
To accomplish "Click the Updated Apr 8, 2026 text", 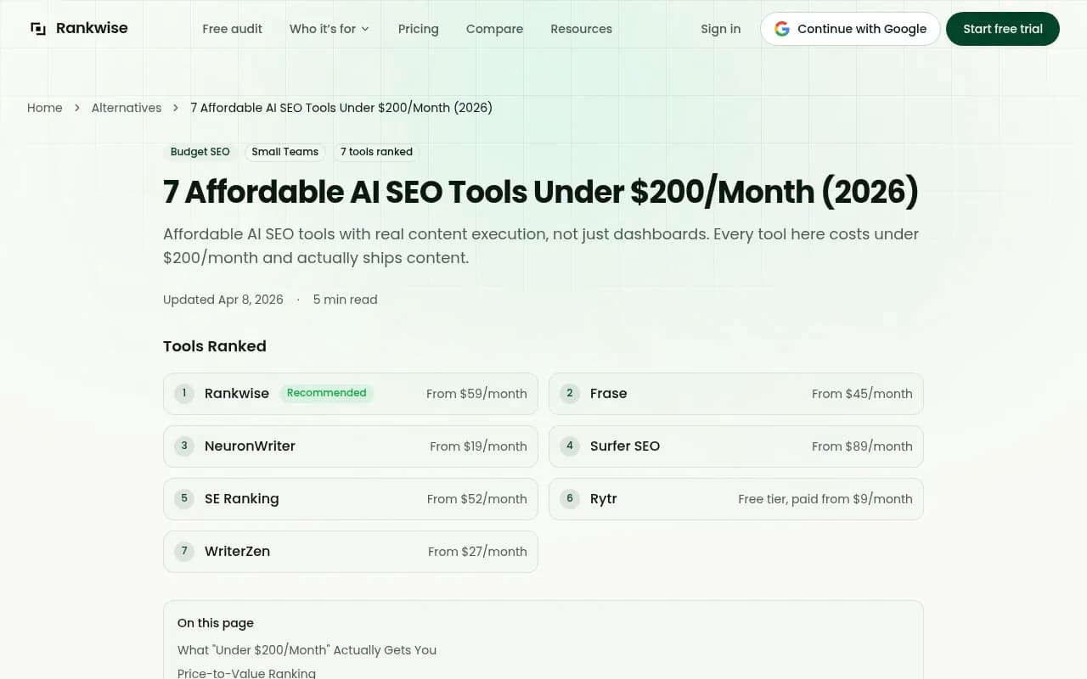I will point(223,300).
